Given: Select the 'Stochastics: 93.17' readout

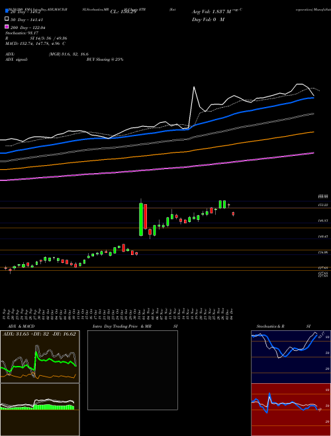Looking at the screenshot, I should pos(22,33).
